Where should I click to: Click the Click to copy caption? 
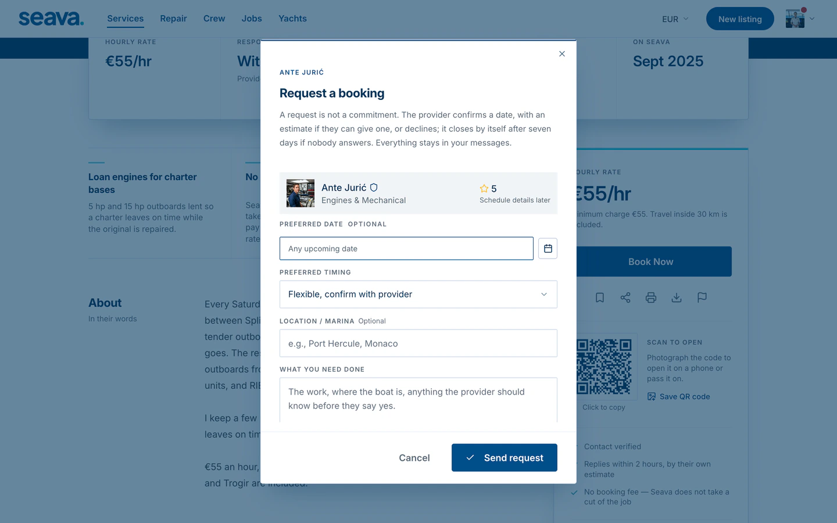click(604, 407)
